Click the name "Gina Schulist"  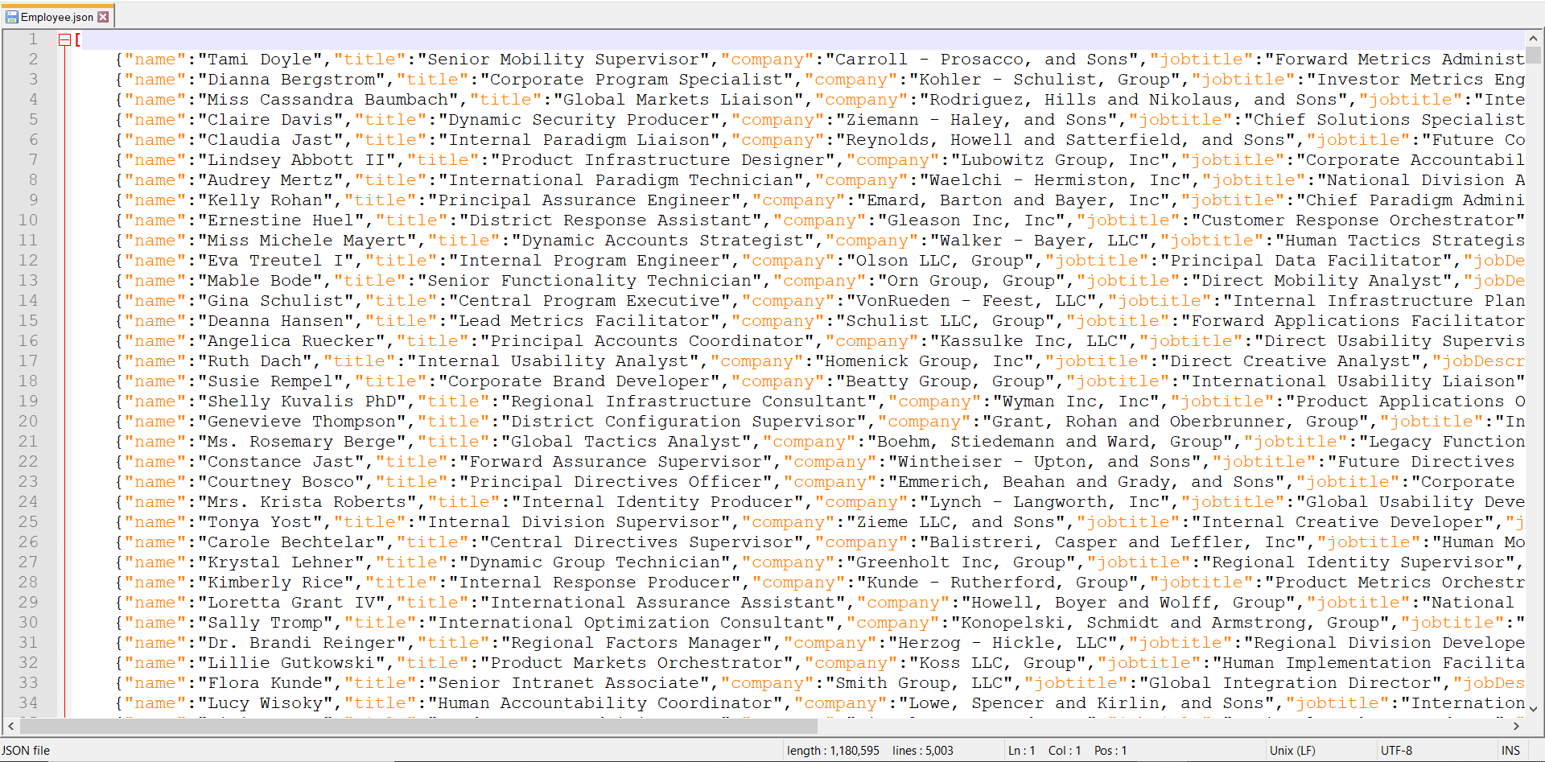tap(275, 300)
